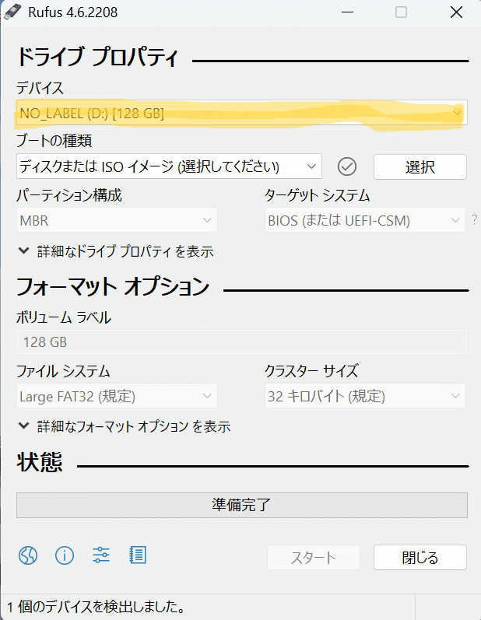The width and height of the screenshot is (481, 620).
Task: Click the 状態 heading
Action: (x=40, y=461)
